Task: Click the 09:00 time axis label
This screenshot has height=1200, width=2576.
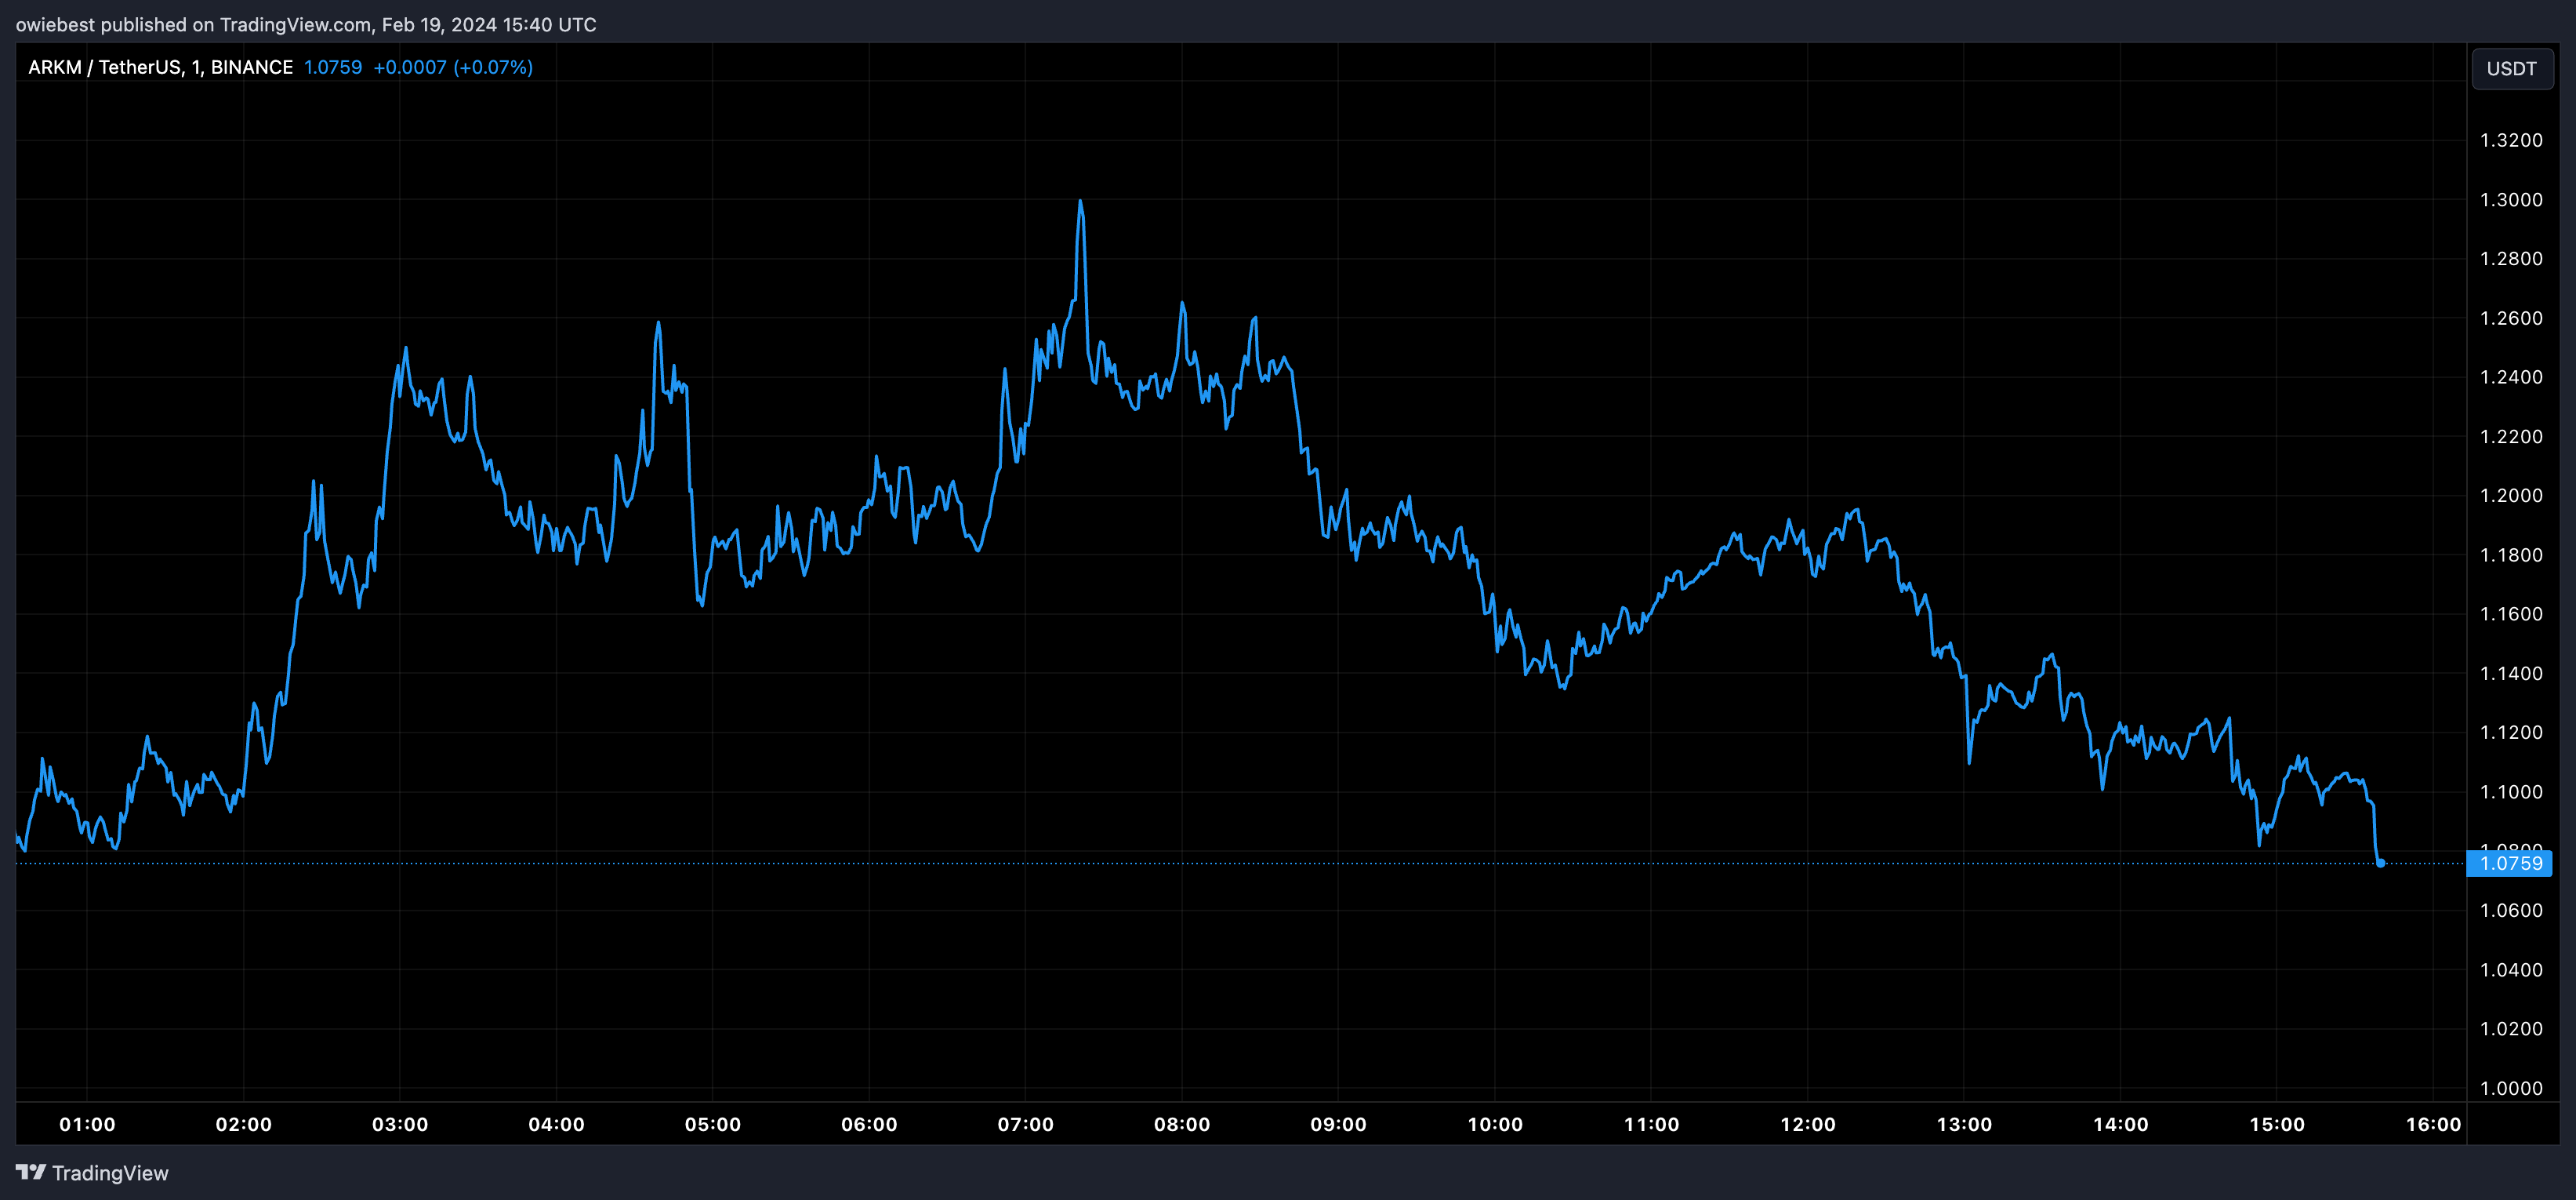Action: coord(1338,1124)
